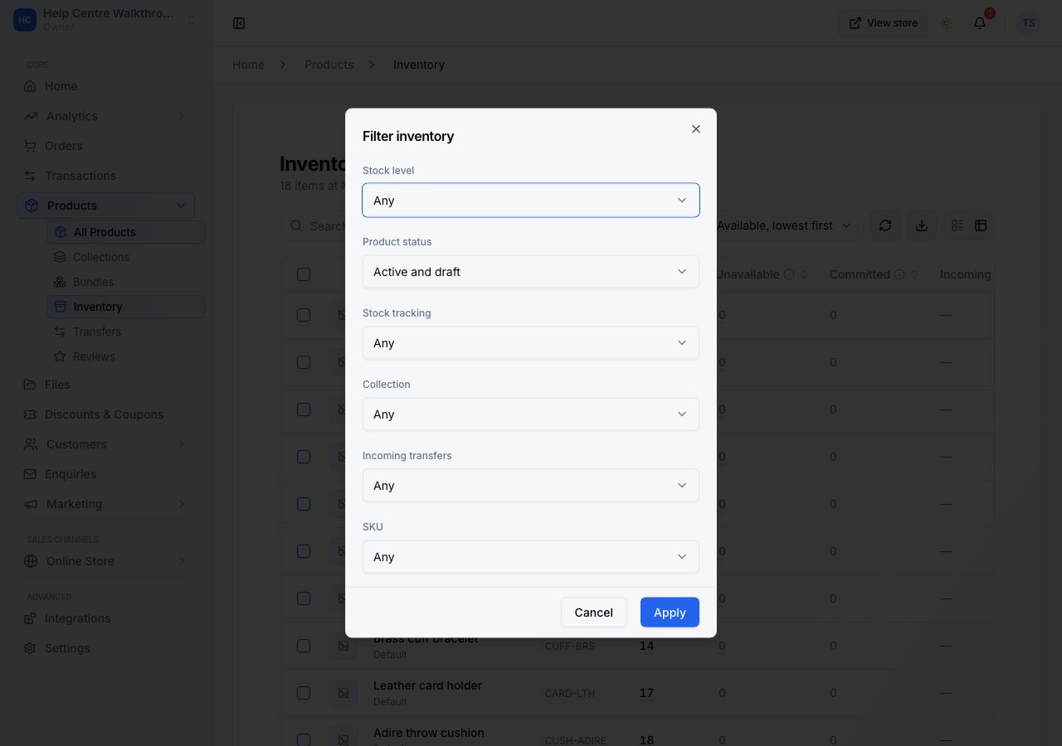Click the Orders cart icon in sidebar
Screen dimensions: 1062x746
(31, 146)
